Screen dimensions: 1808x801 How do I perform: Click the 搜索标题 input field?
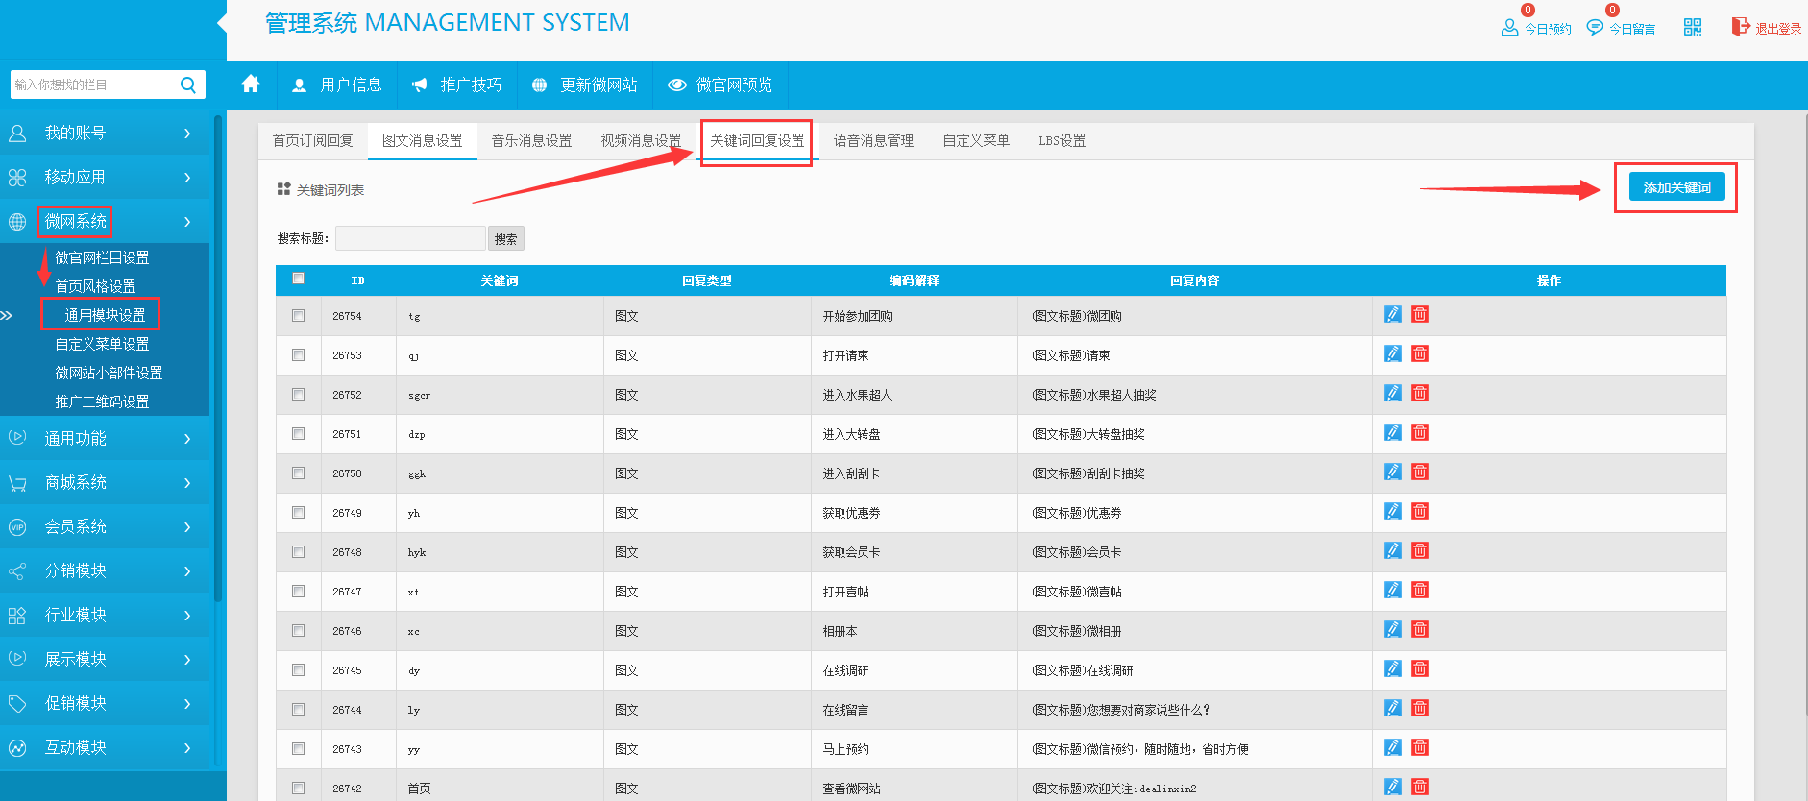point(410,238)
